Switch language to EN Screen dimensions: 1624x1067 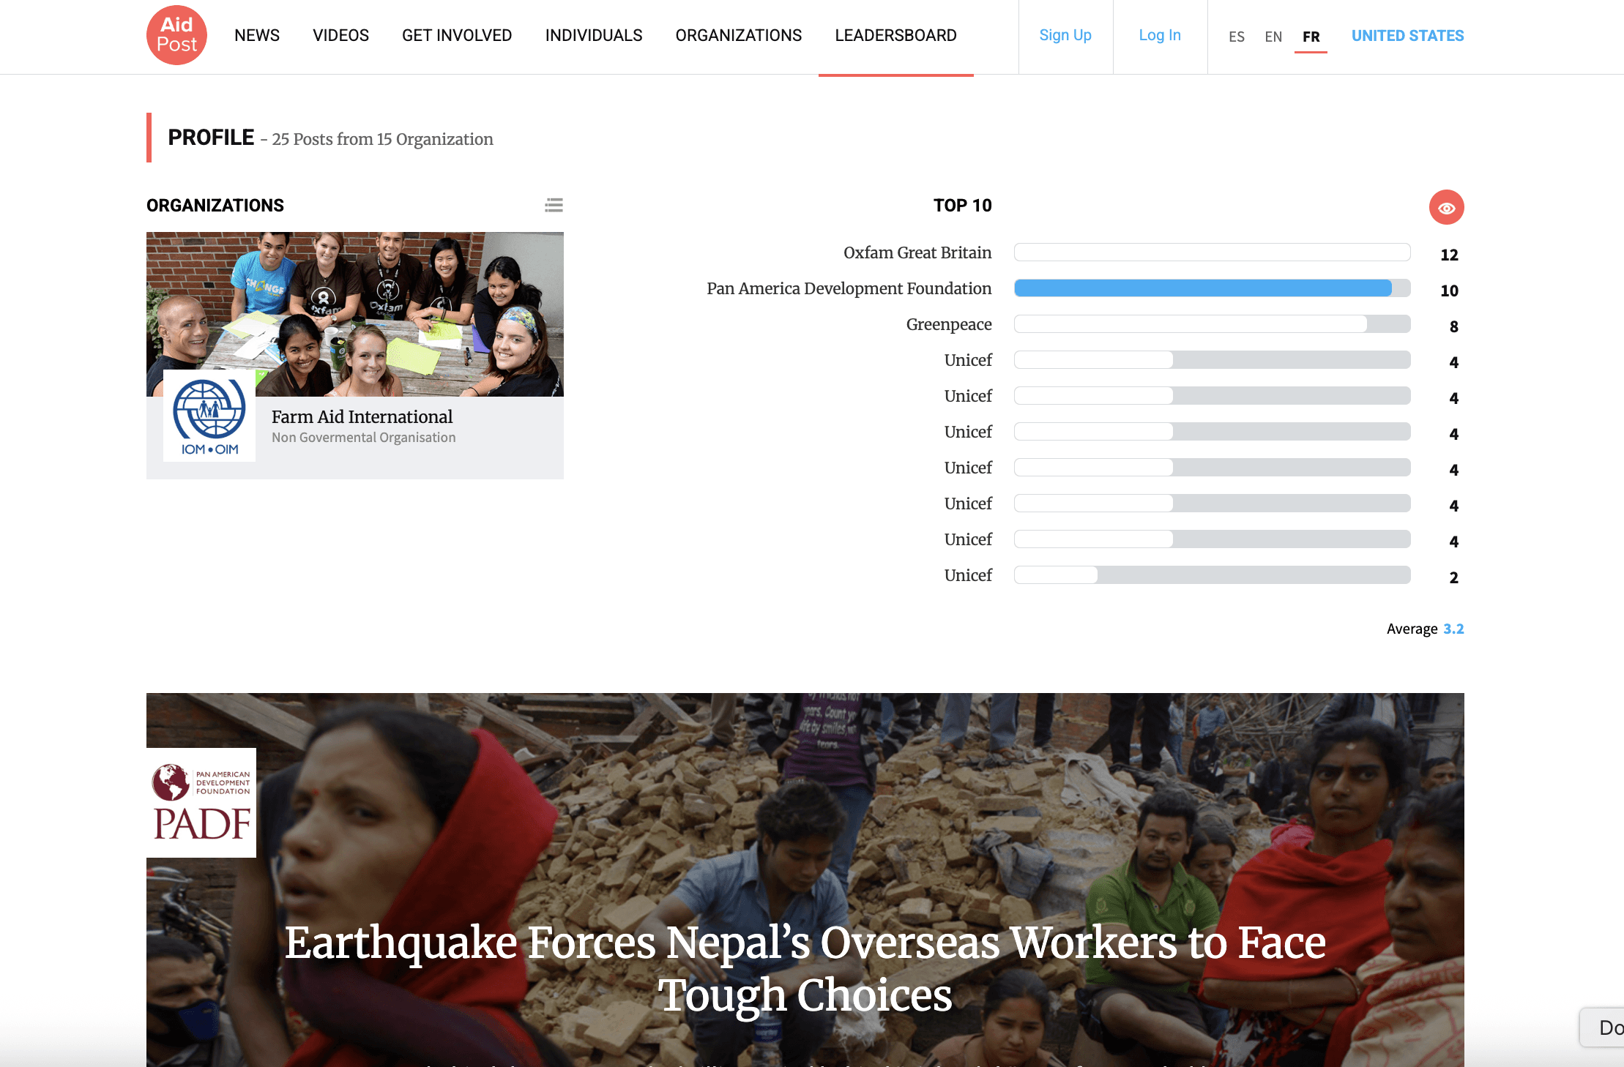[1273, 37]
